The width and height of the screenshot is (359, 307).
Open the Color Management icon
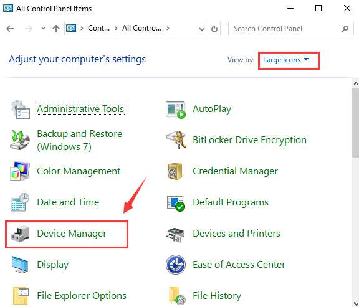(x=20, y=171)
